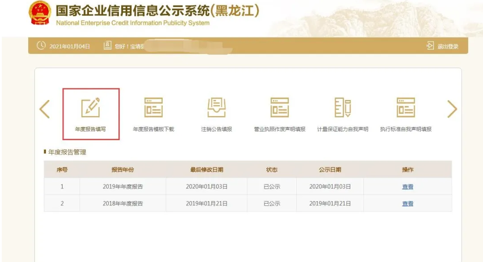
Task: Open the 执行标准自我声明填报 icon
Action: 406,108
